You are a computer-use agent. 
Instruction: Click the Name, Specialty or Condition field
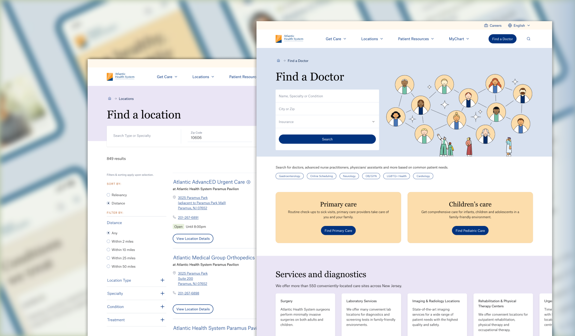327,96
